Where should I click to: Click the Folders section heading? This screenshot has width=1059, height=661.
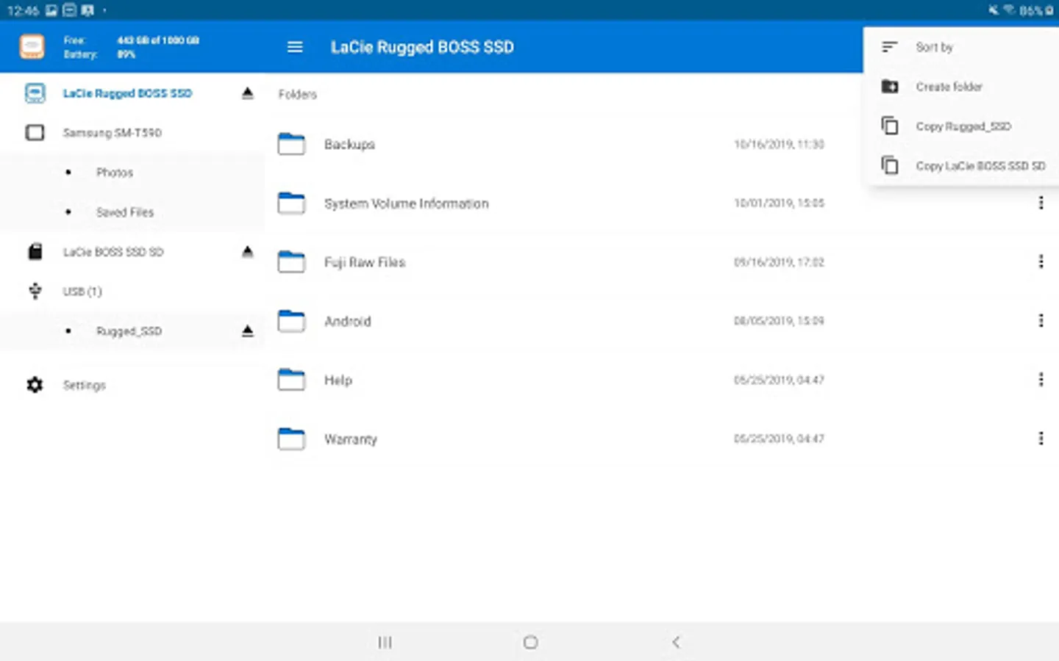[x=298, y=94]
